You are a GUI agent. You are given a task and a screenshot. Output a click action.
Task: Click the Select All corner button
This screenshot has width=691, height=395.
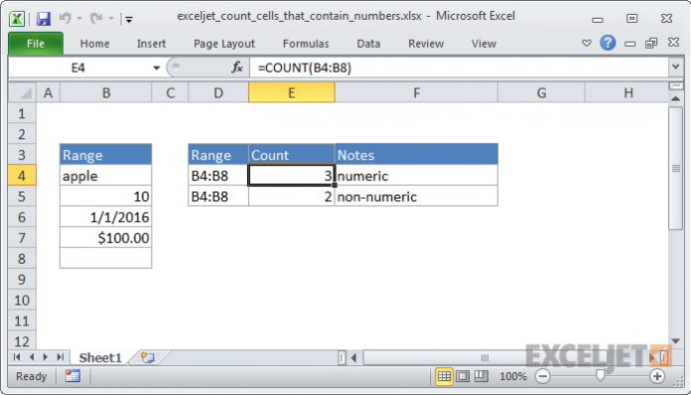22,92
